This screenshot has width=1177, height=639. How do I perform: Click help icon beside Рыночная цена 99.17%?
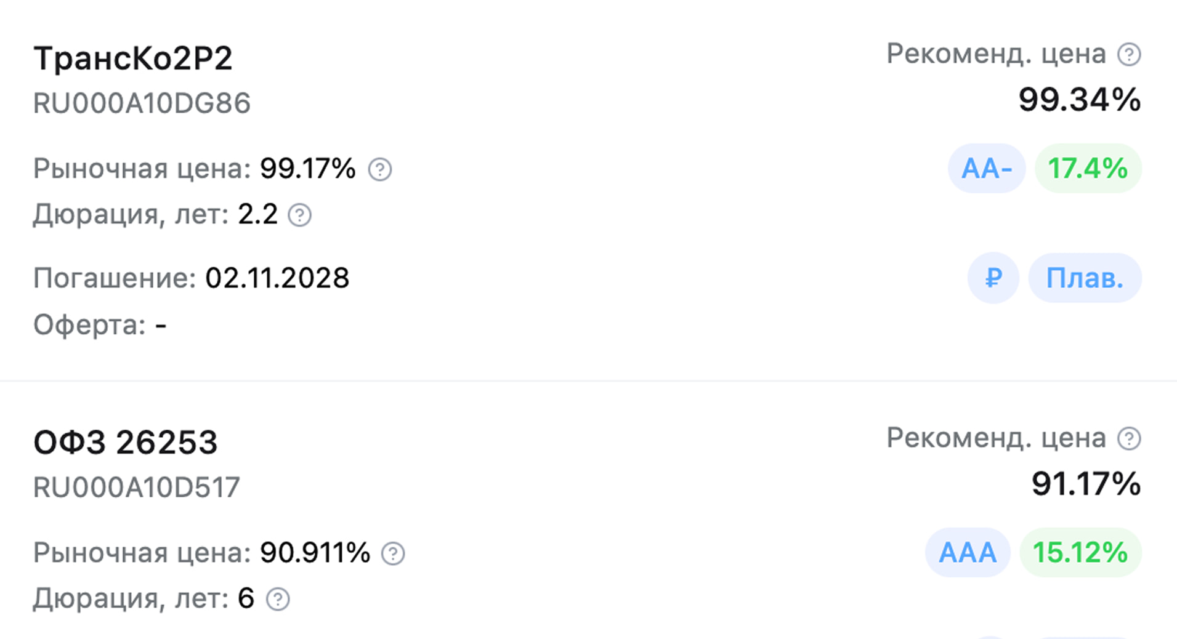(380, 169)
